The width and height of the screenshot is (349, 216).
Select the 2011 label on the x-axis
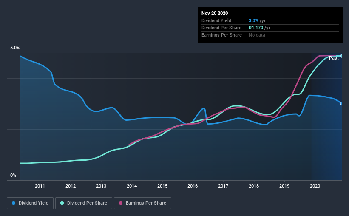(x=40, y=186)
